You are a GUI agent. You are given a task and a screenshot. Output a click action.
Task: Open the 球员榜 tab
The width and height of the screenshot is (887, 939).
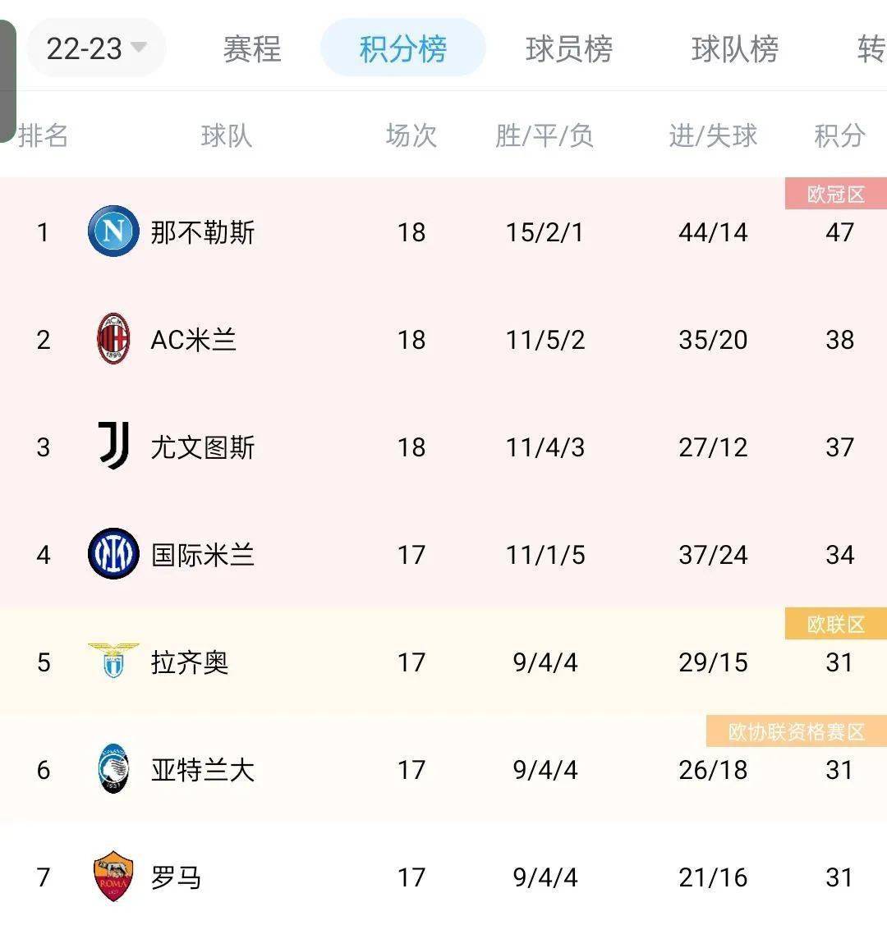(x=568, y=49)
